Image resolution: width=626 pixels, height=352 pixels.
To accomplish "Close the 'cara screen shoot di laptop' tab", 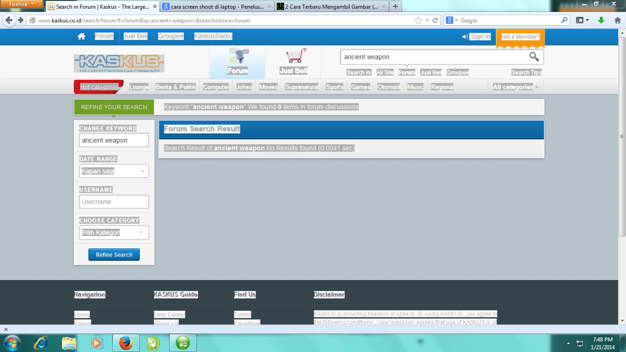I will coord(269,7).
